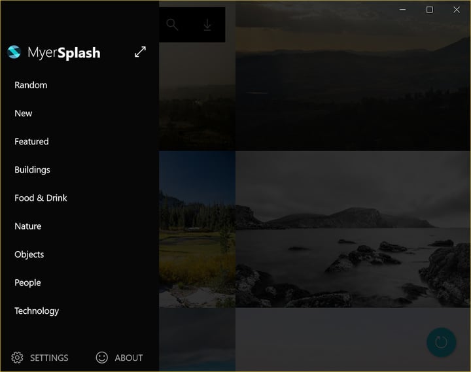Select the Random category
The image size is (471, 372).
[31, 85]
